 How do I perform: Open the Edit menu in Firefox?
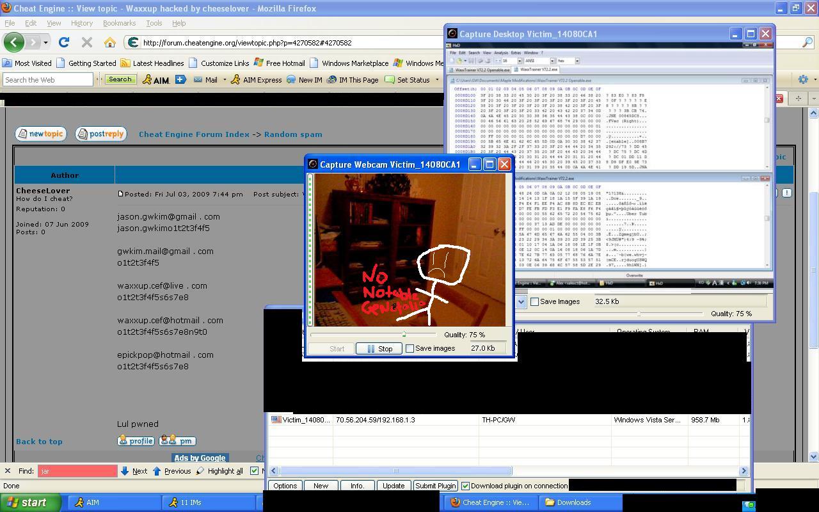coord(31,23)
